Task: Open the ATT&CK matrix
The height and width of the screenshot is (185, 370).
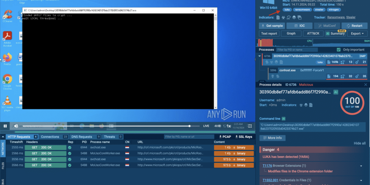Action: (x=313, y=34)
